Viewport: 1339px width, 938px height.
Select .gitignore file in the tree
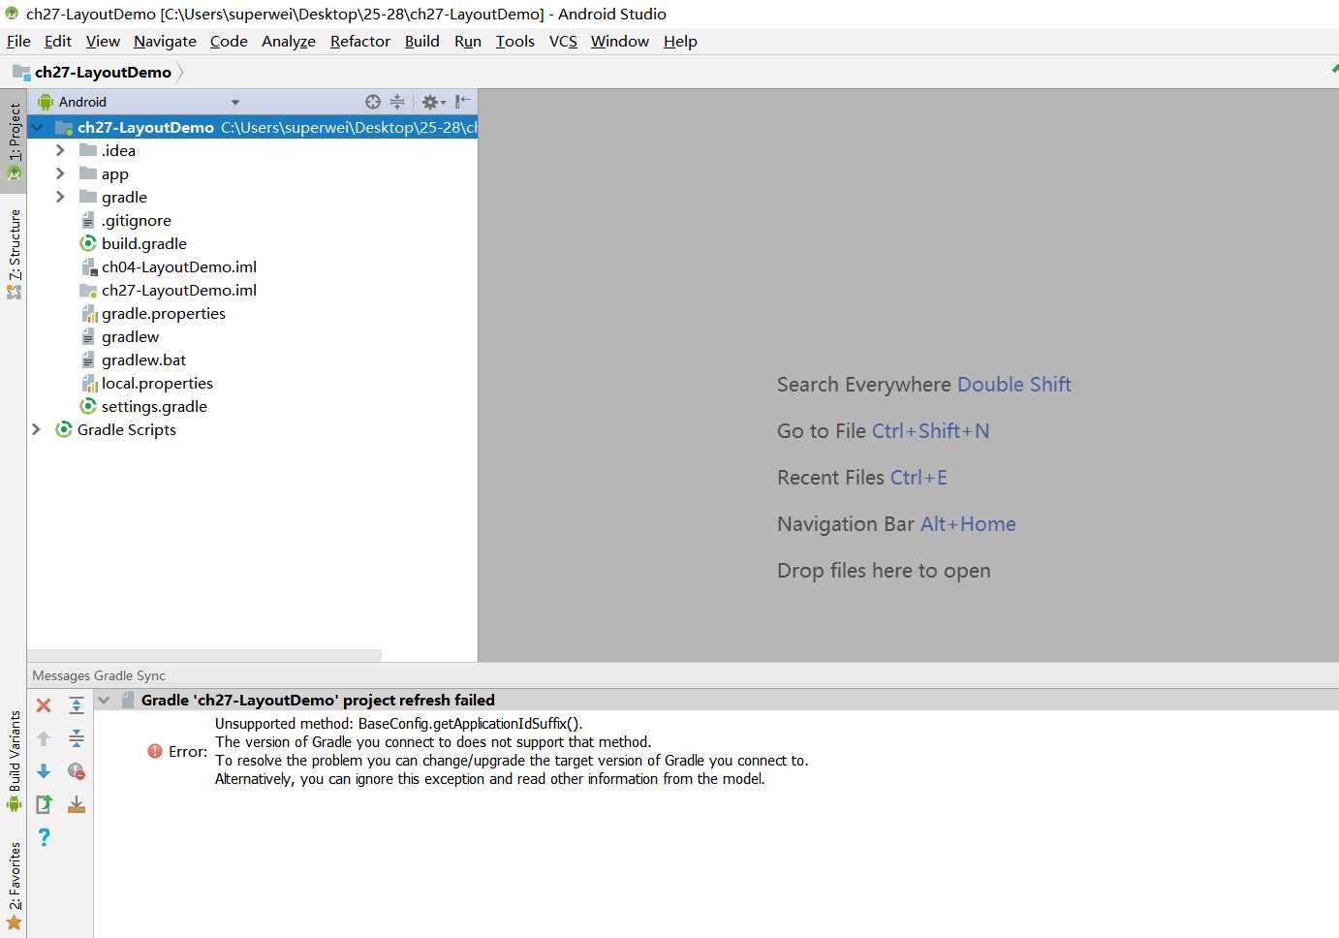[x=137, y=220]
